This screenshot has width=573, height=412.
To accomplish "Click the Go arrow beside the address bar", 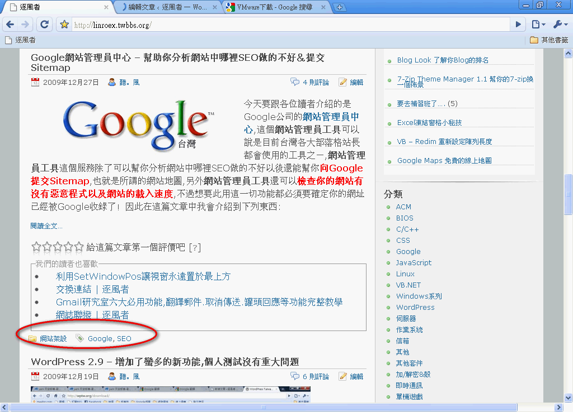I will [518, 25].
